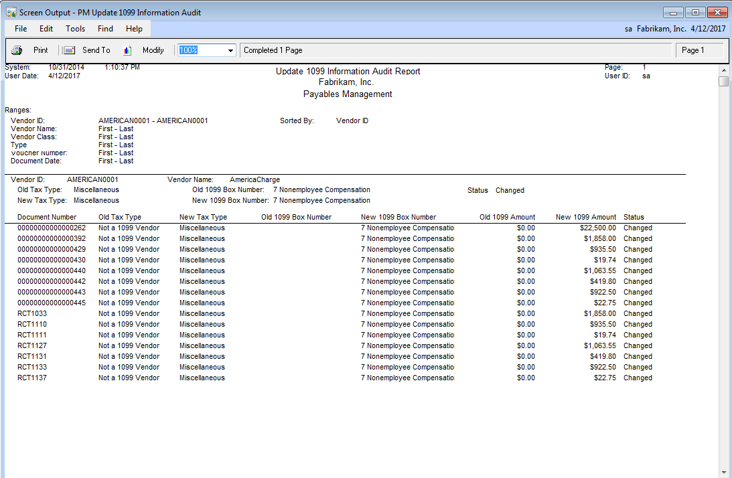The width and height of the screenshot is (732, 478).
Task: Click document number 00000000000000443
Action: tap(52, 292)
